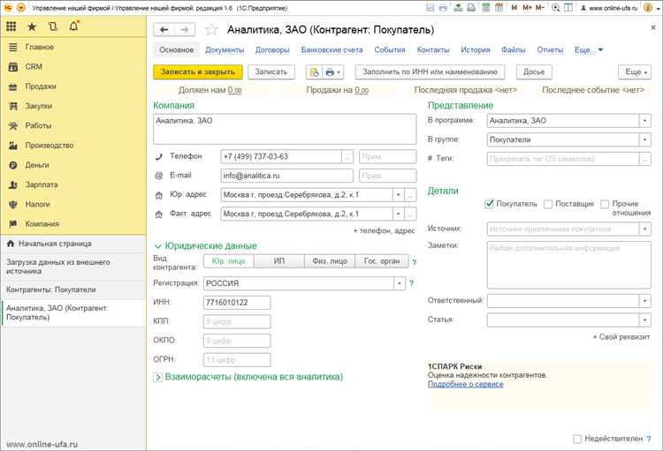Click the calendar icon in title bar
The height and width of the screenshot is (451, 663).
499,8
